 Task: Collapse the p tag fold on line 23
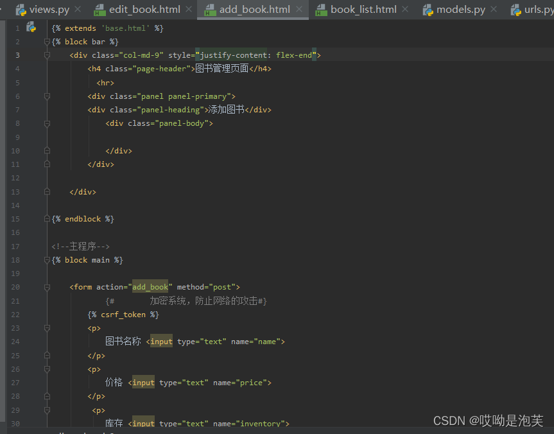coord(47,328)
